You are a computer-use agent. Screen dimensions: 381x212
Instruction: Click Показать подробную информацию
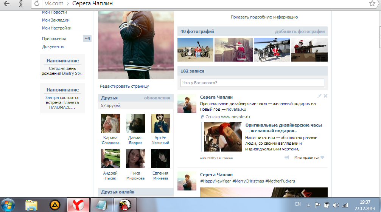[264, 17]
